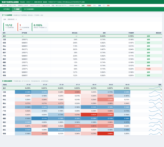
Task: Click the T-2 达成明细 section title
Action: [8, 15]
